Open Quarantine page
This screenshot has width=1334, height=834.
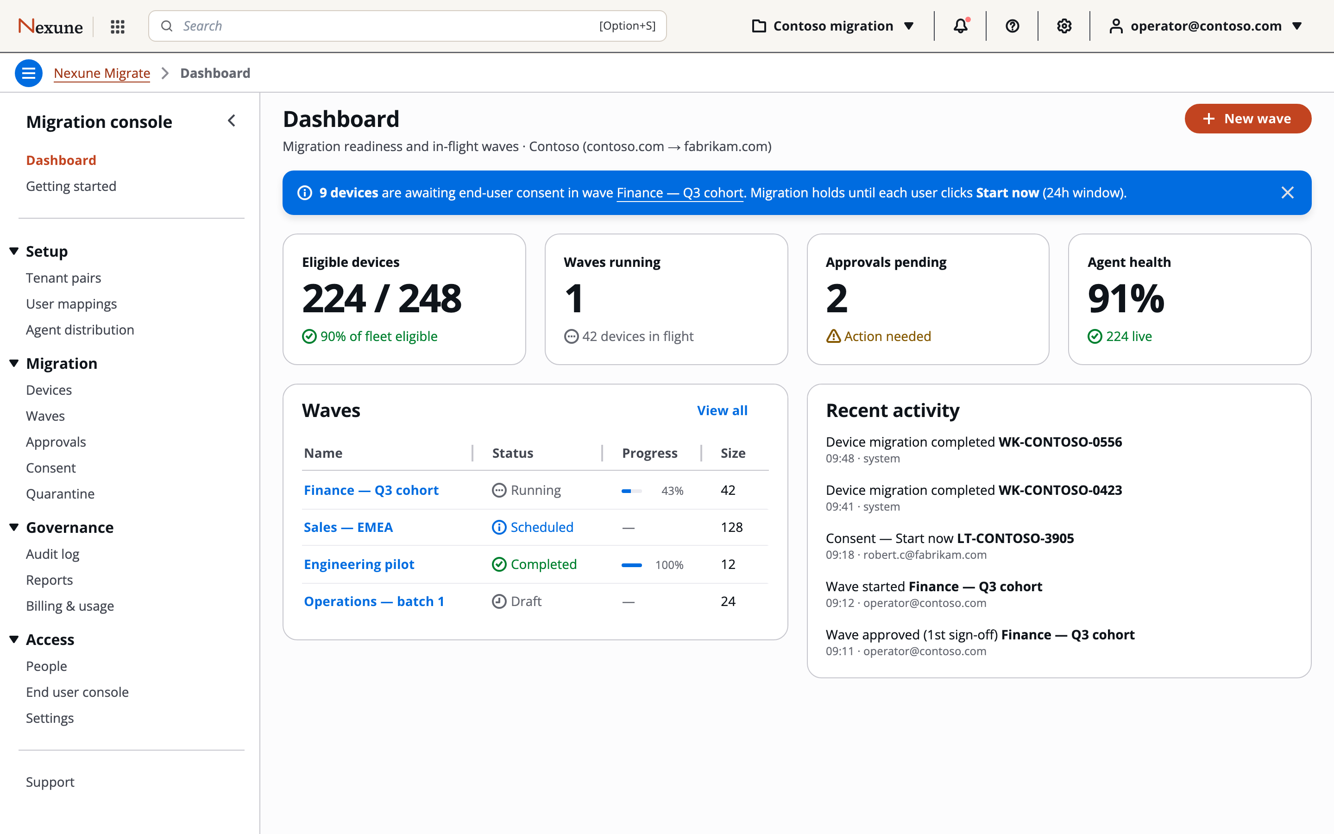[x=60, y=493]
